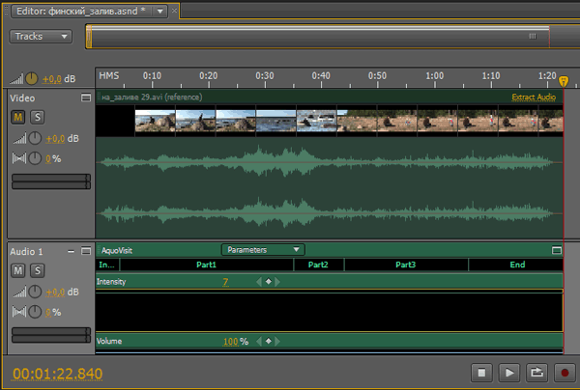This screenshot has height=390, width=580.
Task: Toggle loop playback button
Action: (x=536, y=373)
